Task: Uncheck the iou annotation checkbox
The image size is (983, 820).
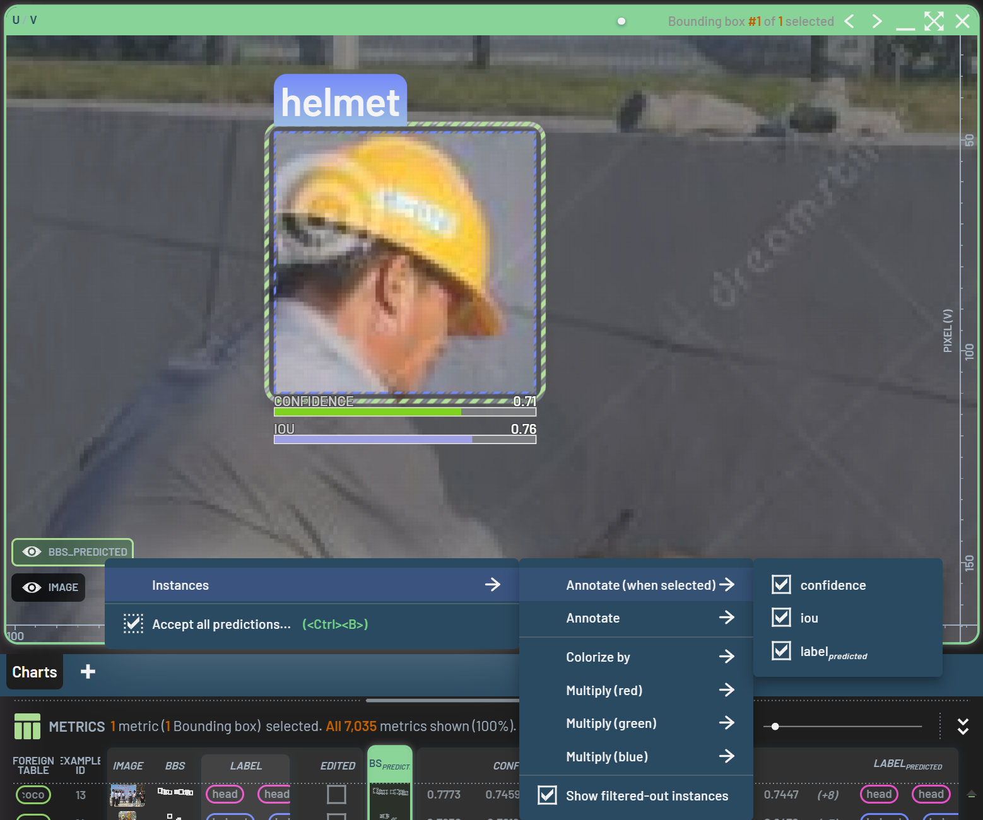Action: pyautogui.click(x=781, y=618)
